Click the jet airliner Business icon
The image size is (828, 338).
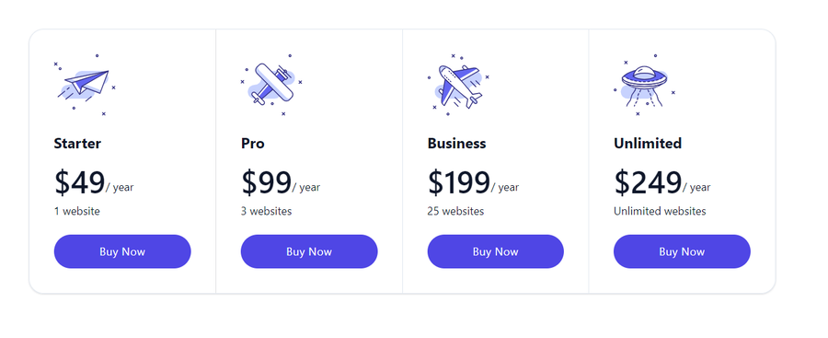458,85
